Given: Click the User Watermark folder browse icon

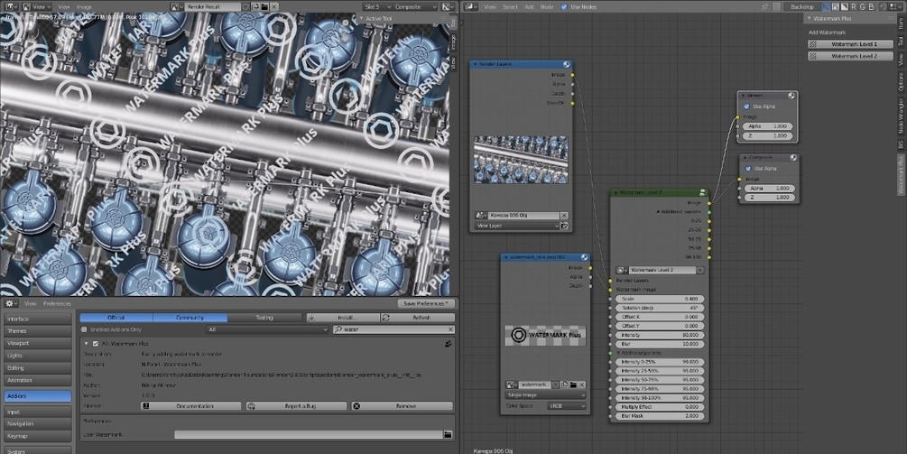Looking at the screenshot, I should click(x=448, y=434).
